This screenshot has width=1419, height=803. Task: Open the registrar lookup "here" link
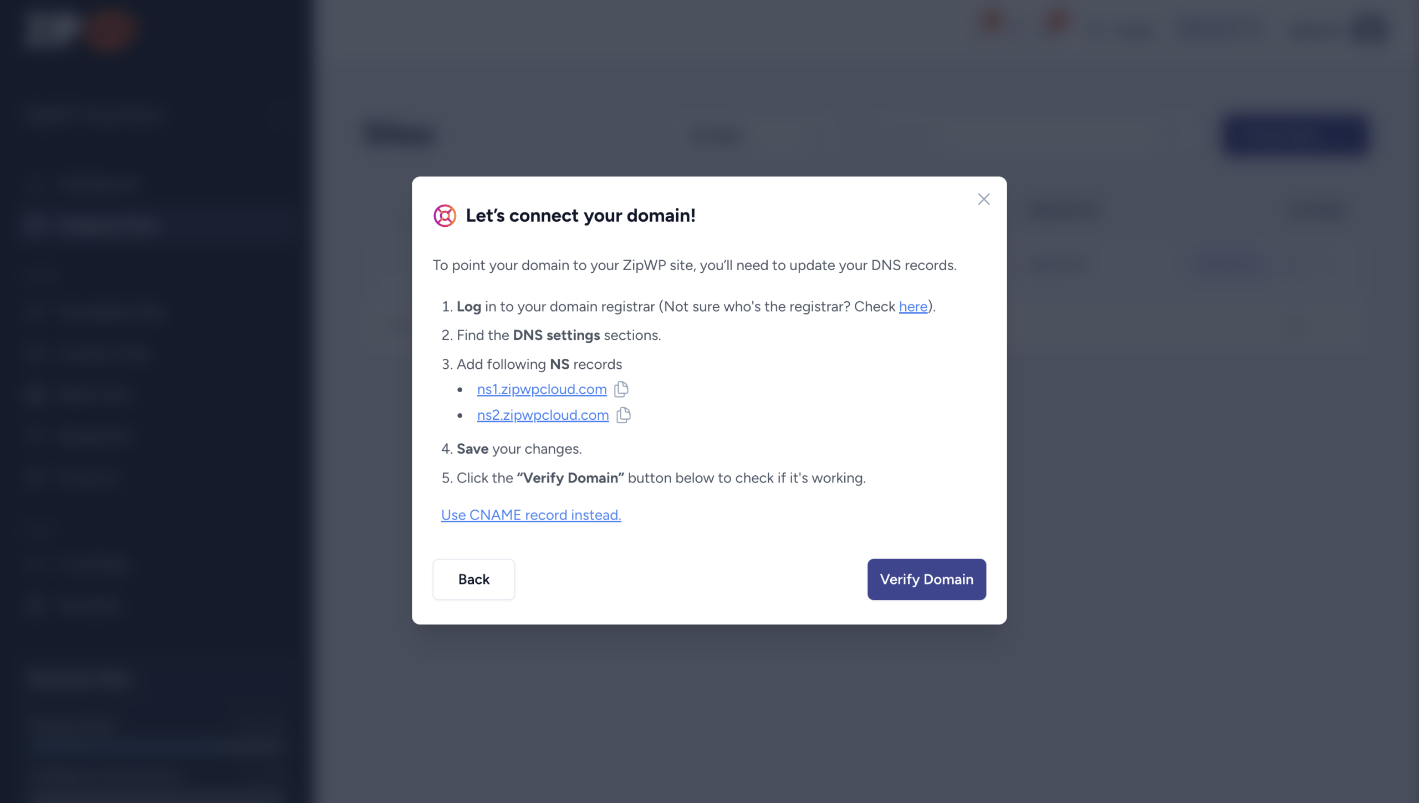pos(912,307)
